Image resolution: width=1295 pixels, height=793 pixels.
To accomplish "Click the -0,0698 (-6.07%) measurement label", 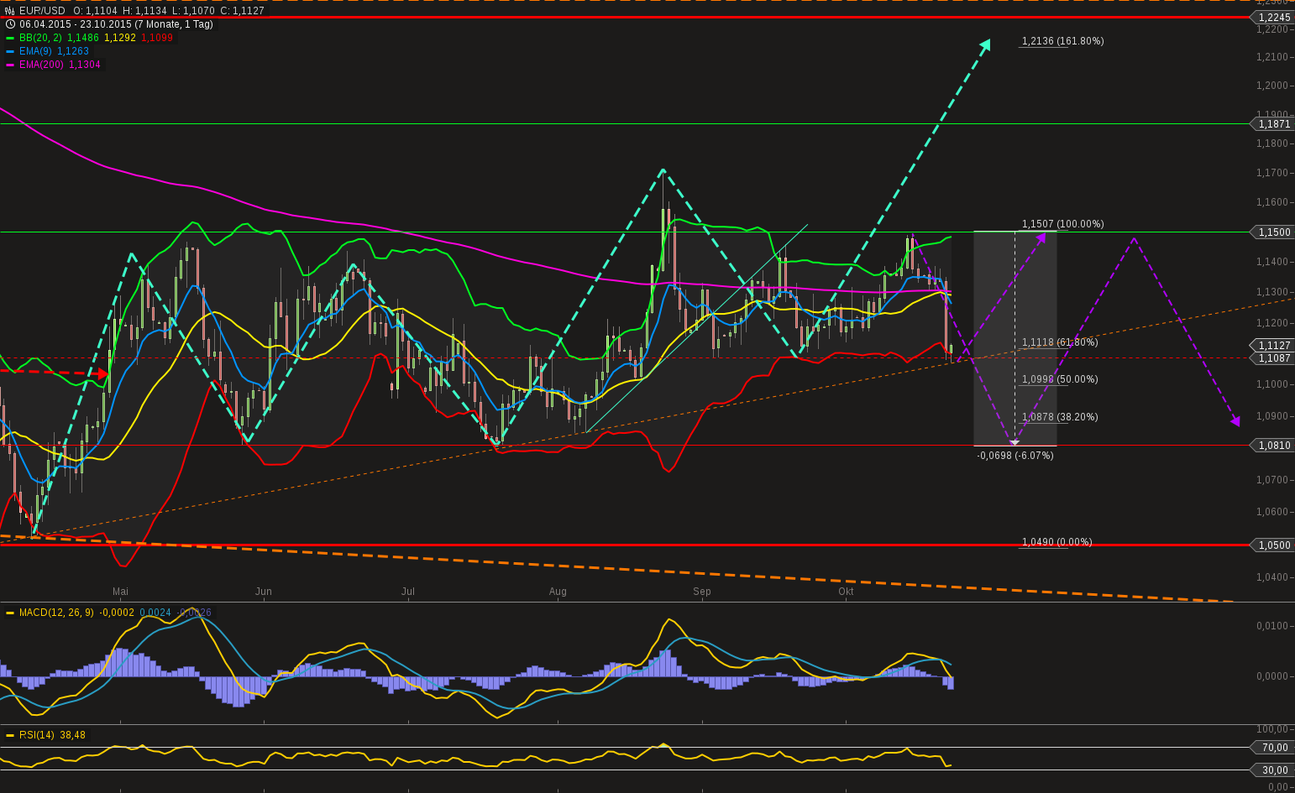I will pyautogui.click(x=1015, y=456).
